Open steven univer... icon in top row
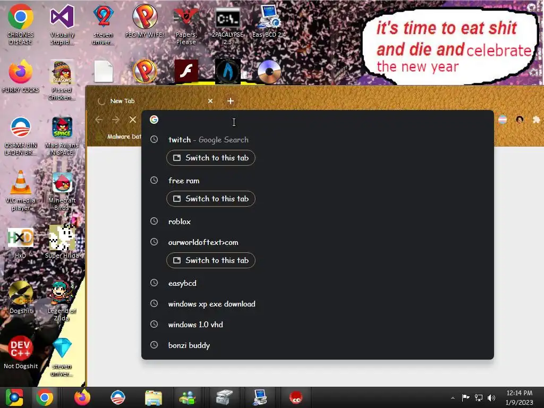 (x=103, y=24)
